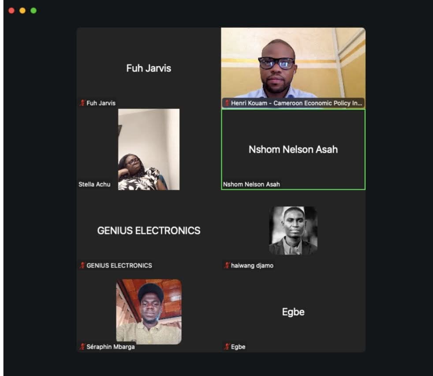Minimize window using the yellow button
The height and width of the screenshot is (376, 433).
(22, 11)
